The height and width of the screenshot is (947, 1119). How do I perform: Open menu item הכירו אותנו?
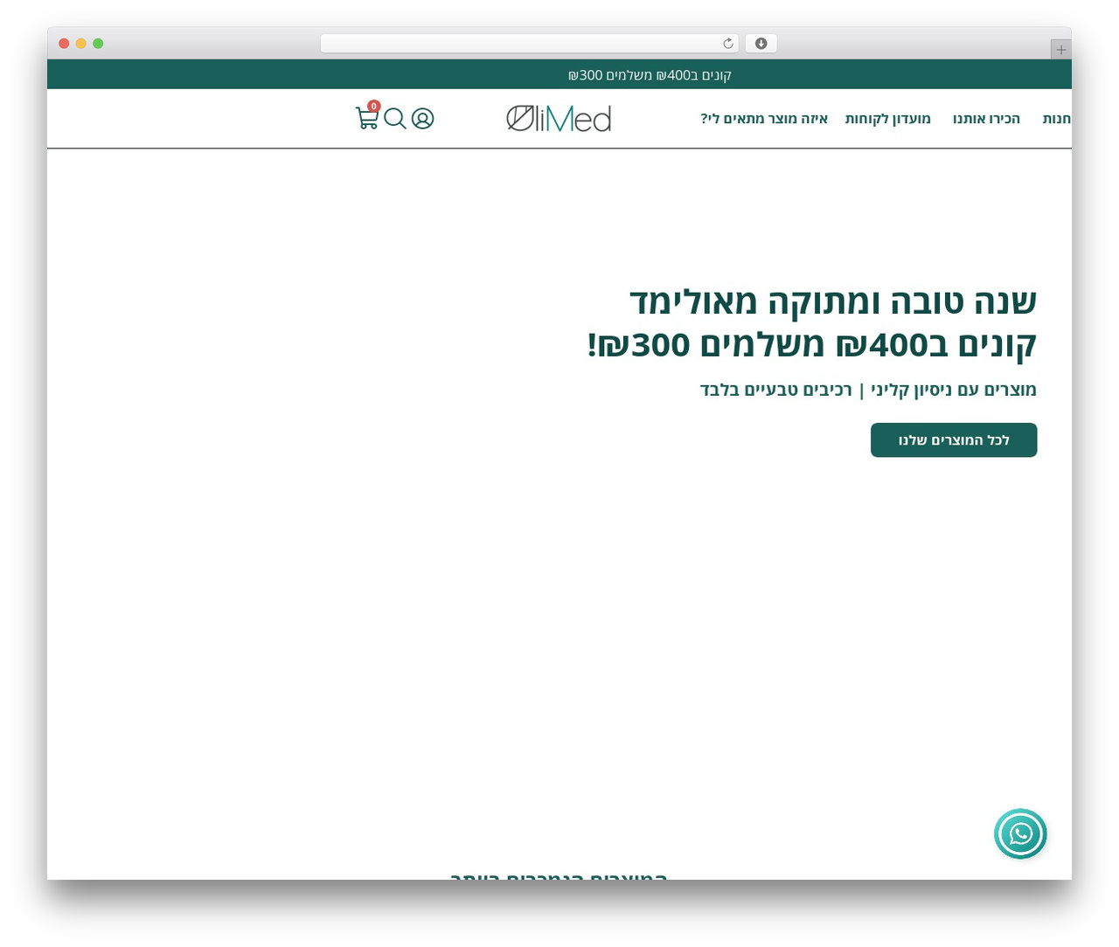tap(987, 119)
